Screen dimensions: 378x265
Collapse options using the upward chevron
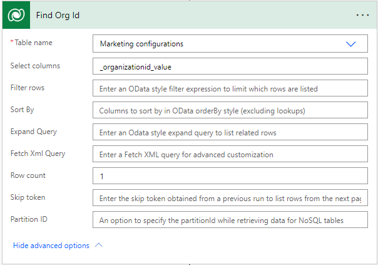pos(98,245)
